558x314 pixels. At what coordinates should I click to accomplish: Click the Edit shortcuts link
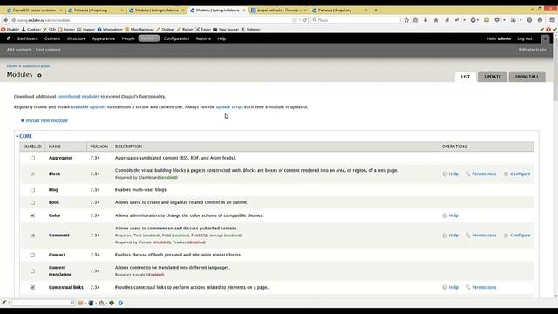(532, 50)
